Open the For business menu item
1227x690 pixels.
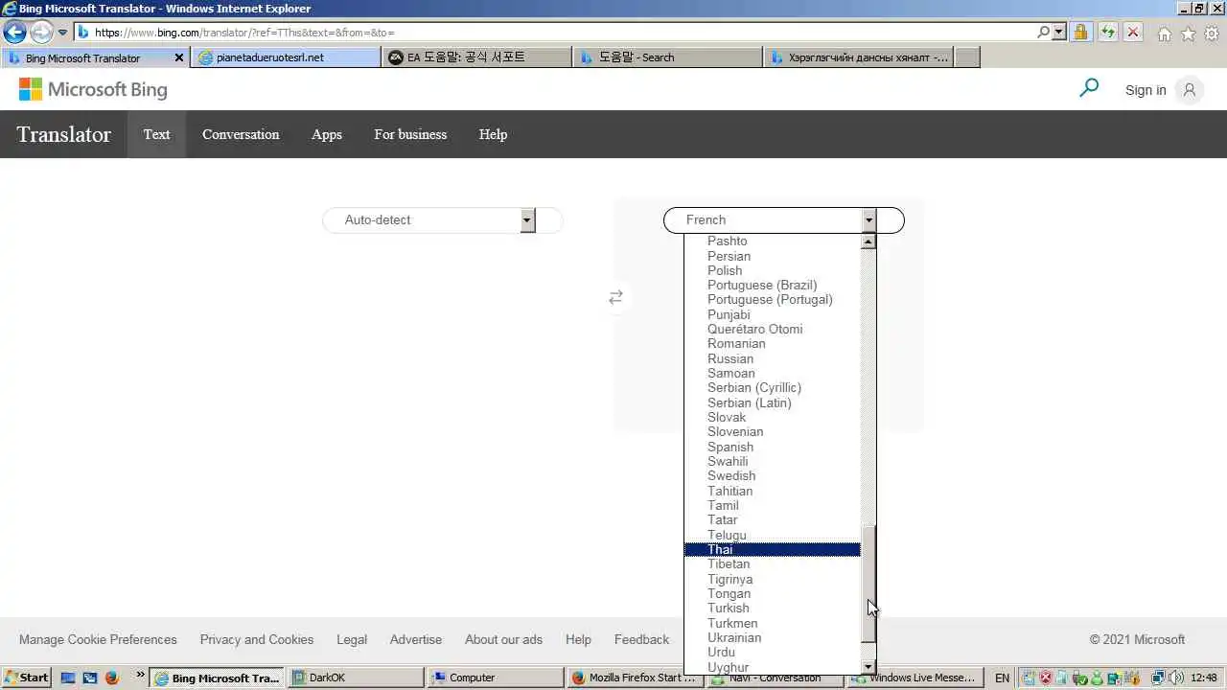410,134
